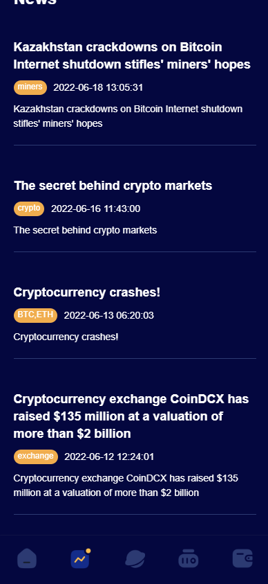The width and height of the screenshot is (268, 584).
Task: Open the wallet icon in bottom navigation
Action: (x=242, y=558)
